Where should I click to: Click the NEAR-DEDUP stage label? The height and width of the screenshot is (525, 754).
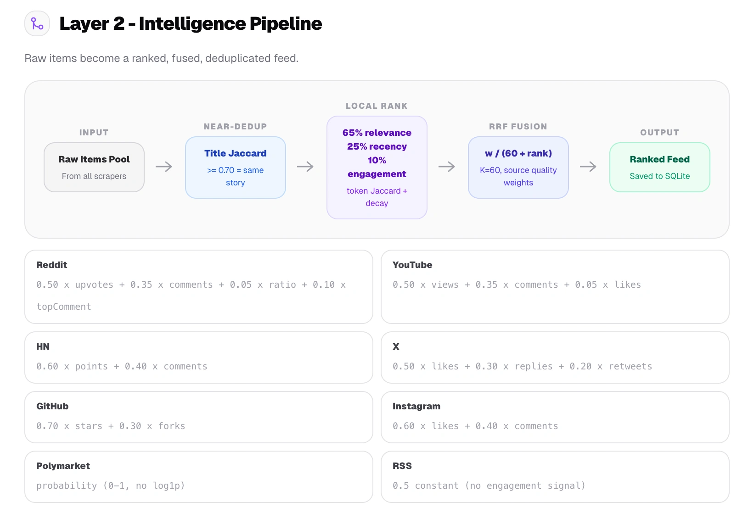click(x=235, y=127)
